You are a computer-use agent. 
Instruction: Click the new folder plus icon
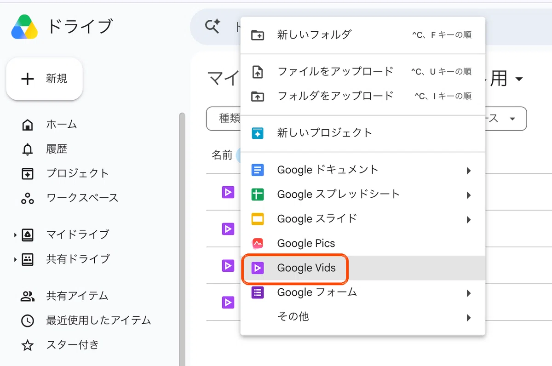pyautogui.click(x=258, y=35)
